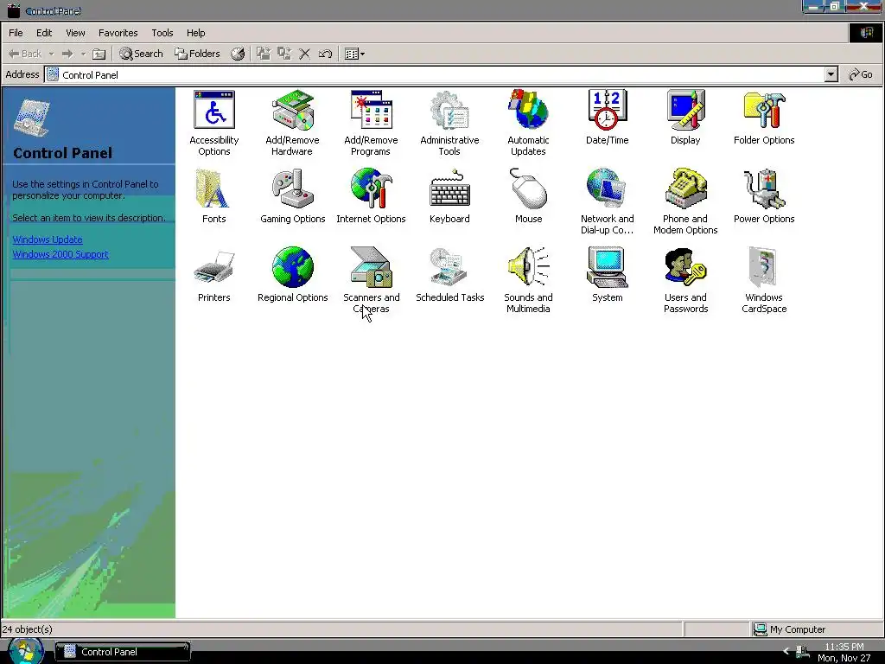Open Add/Remove Hardware applet
This screenshot has width=885, height=664.
tap(292, 111)
